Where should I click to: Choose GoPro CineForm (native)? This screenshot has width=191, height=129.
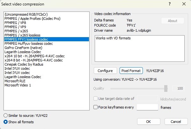(47, 48)
